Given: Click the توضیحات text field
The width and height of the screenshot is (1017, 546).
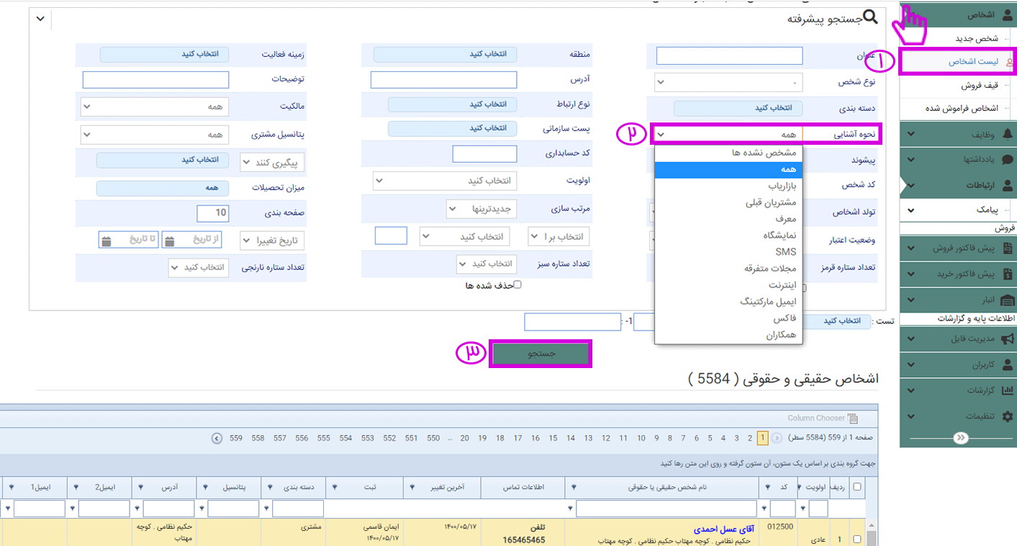Looking at the screenshot, I should (x=155, y=79).
